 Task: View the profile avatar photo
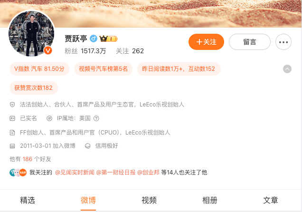coord(31,34)
